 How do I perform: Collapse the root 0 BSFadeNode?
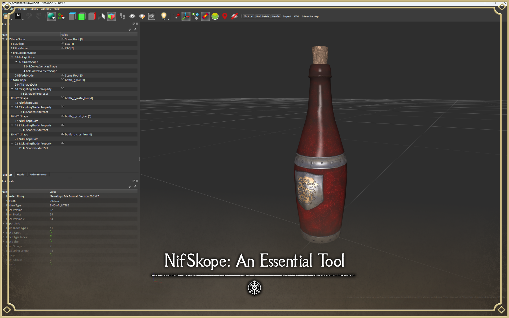(x=3, y=39)
